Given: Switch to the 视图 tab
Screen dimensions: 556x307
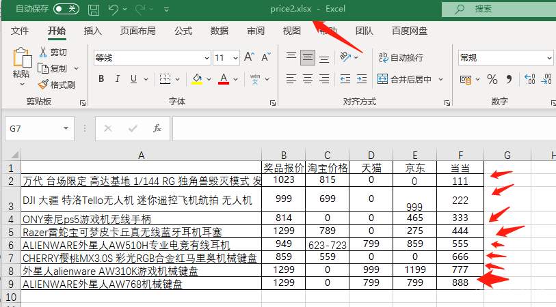Looking at the screenshot, I should click(x=292, y=31).
